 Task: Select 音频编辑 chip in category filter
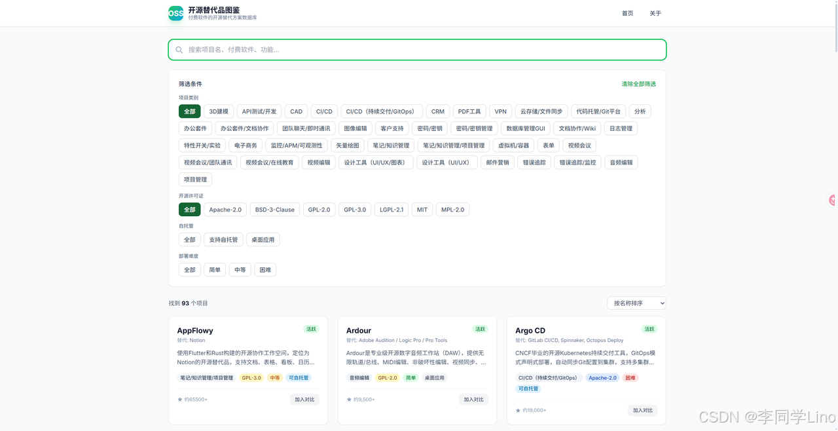(621, 162)
